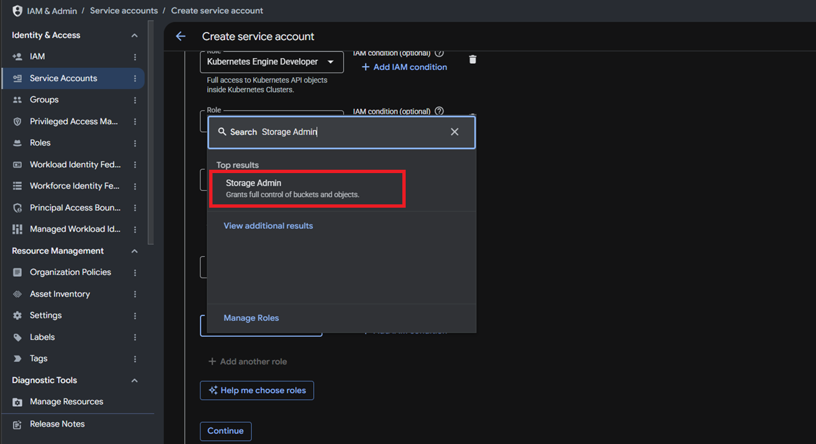
Task: Click the Workforce Identity Federation list icon
Action: pyautogui.click(x=17, y=186)
